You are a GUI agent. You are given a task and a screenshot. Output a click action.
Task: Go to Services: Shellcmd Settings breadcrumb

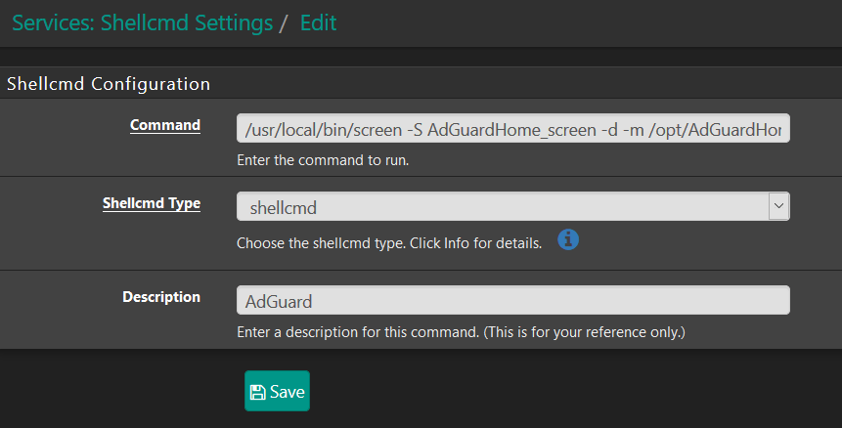(142, 23)
